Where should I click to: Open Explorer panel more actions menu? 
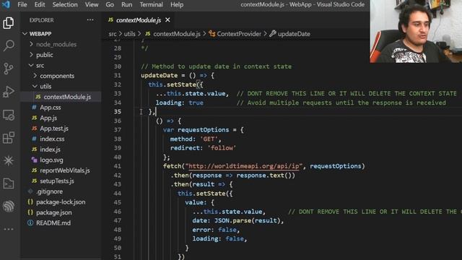click(x=90, y=20)
